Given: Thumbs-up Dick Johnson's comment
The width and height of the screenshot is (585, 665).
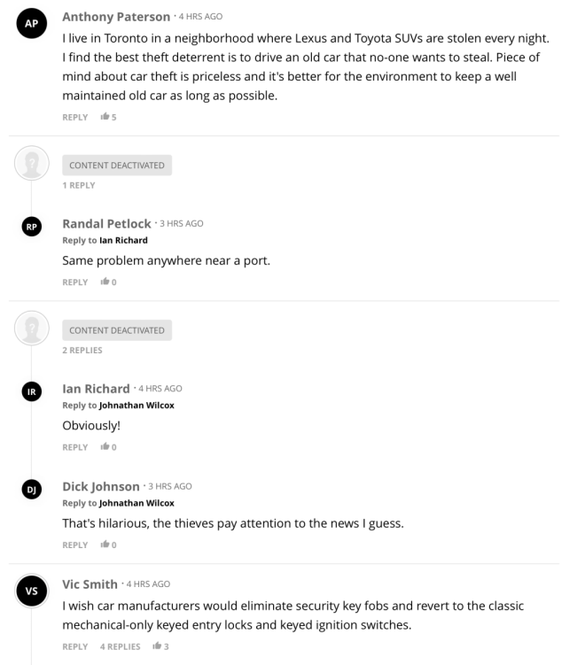Looking at the screenshot, I should 105,545.
